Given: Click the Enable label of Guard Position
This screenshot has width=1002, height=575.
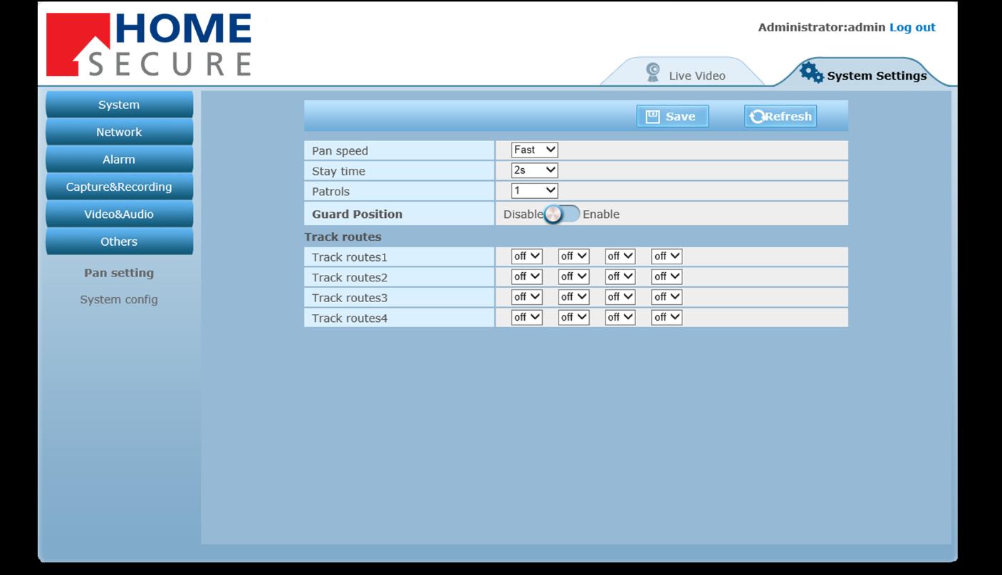Looking at the screenshot, I should 601,214.
